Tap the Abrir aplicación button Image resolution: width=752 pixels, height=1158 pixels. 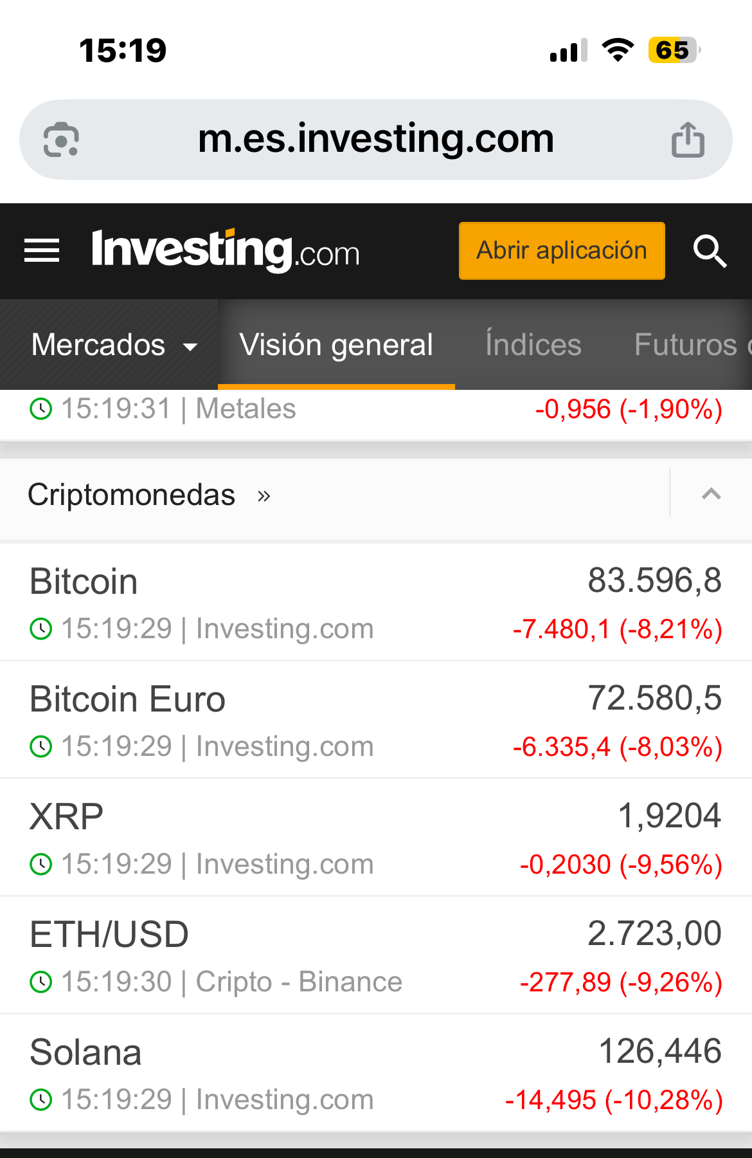tap(562, 250)
